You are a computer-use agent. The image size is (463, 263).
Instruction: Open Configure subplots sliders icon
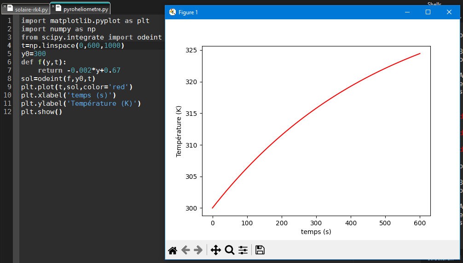click(x=243, y=250)
